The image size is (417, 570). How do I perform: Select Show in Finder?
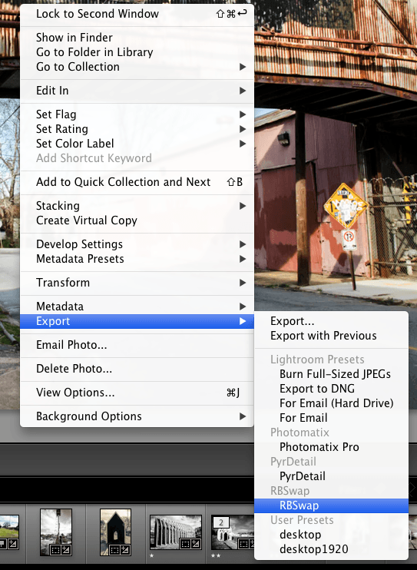pos(137,38)
